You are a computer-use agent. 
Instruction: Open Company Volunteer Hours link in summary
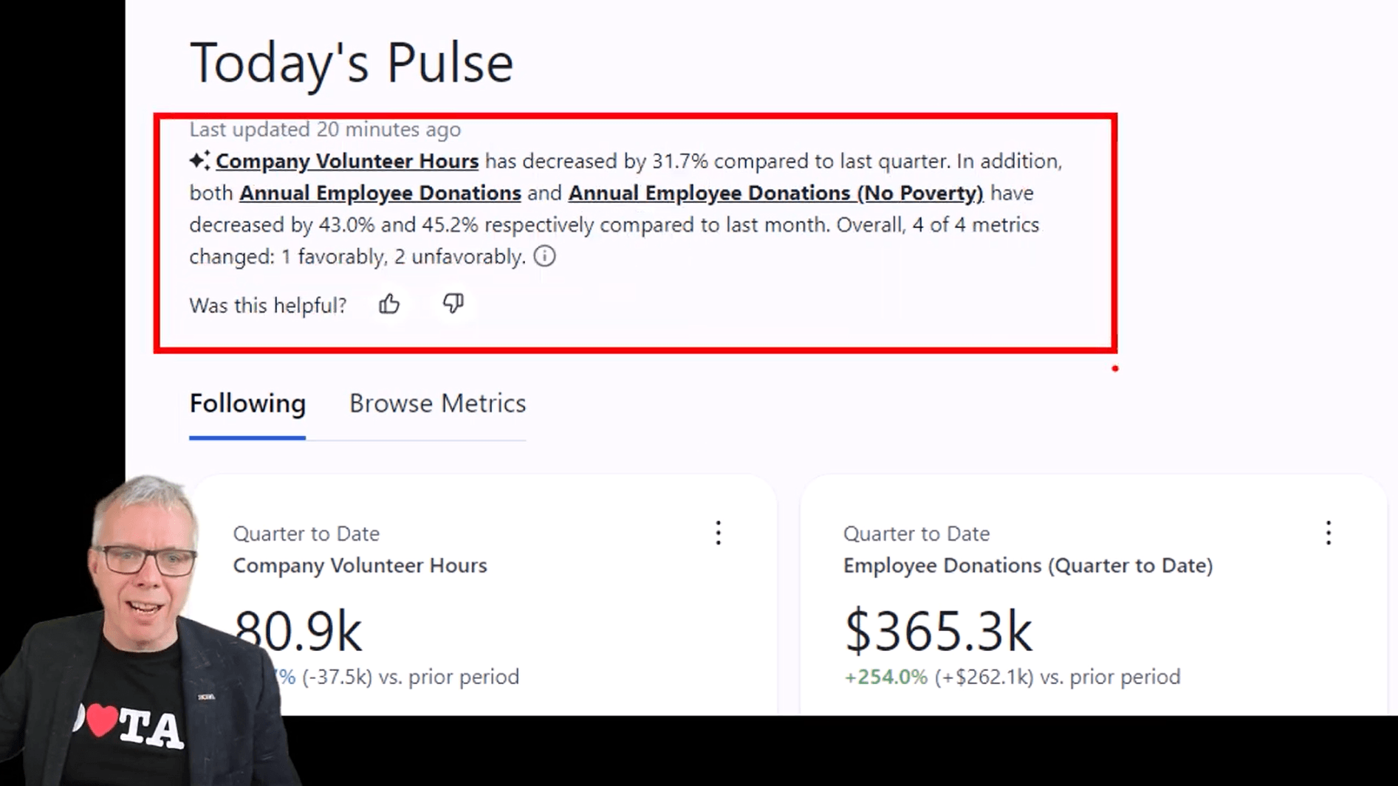[347, 161]
